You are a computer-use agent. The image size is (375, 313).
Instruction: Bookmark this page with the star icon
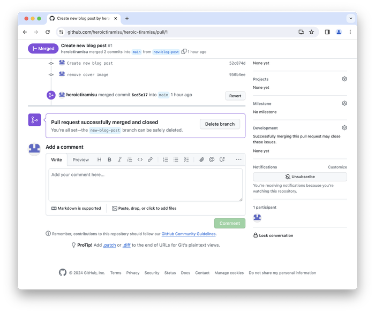(x=311, y=32)
